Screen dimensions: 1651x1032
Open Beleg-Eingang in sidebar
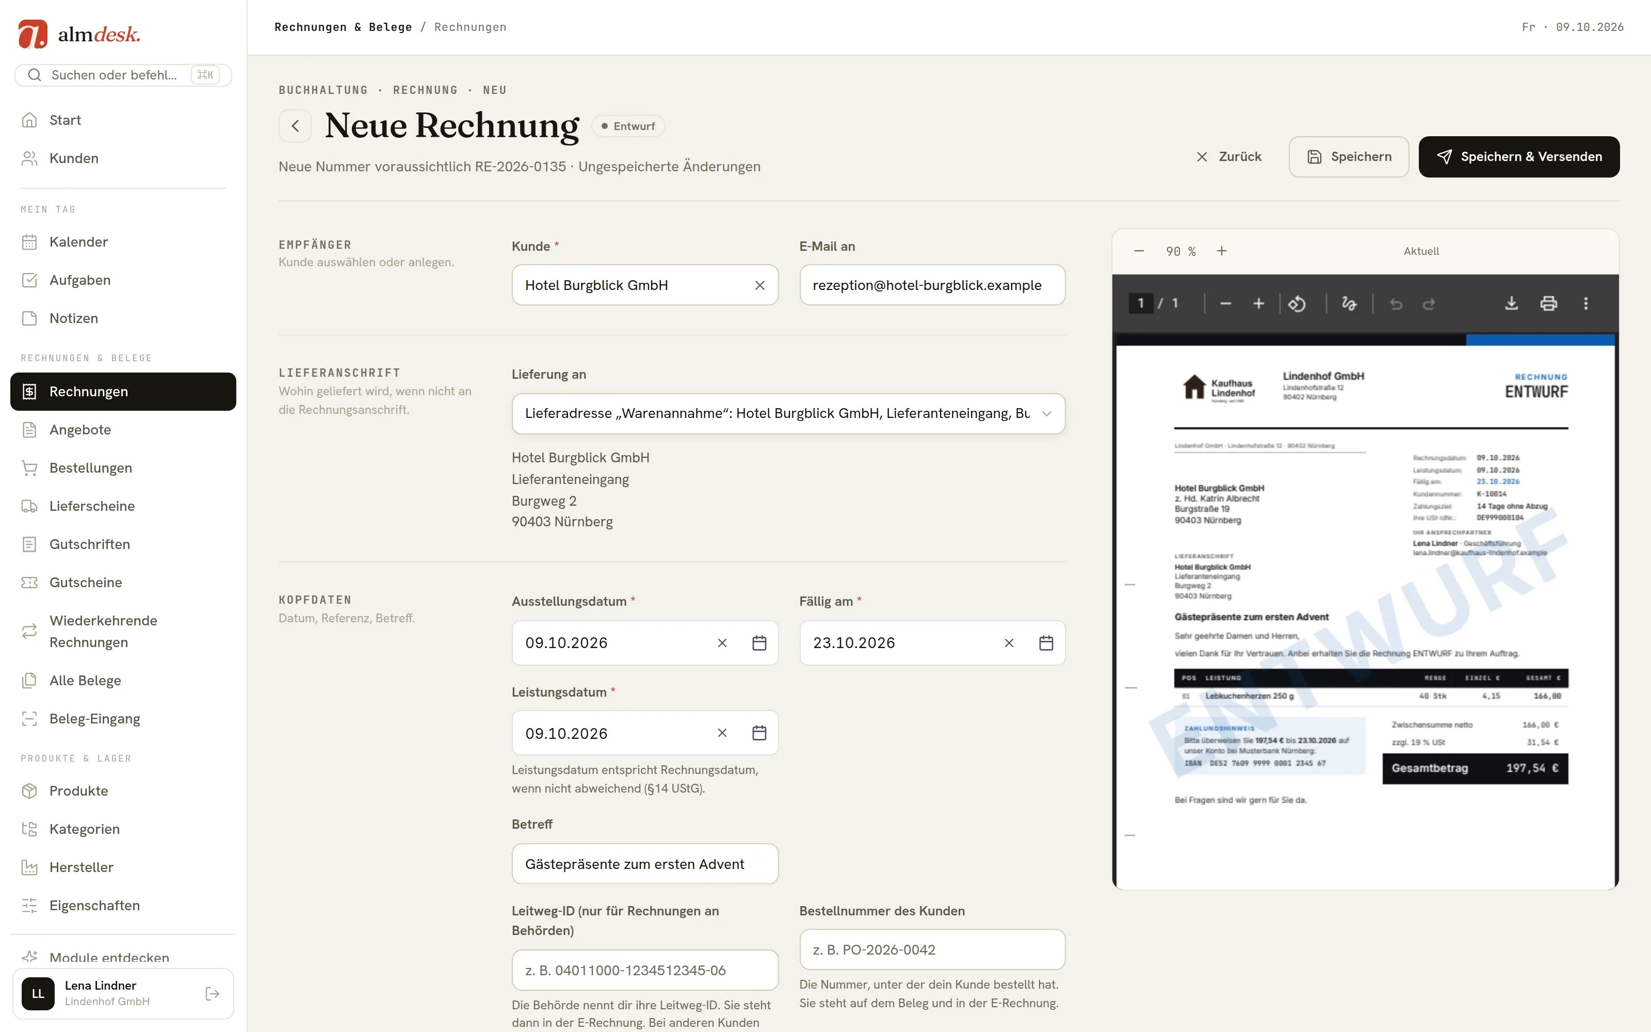(123, 719)
